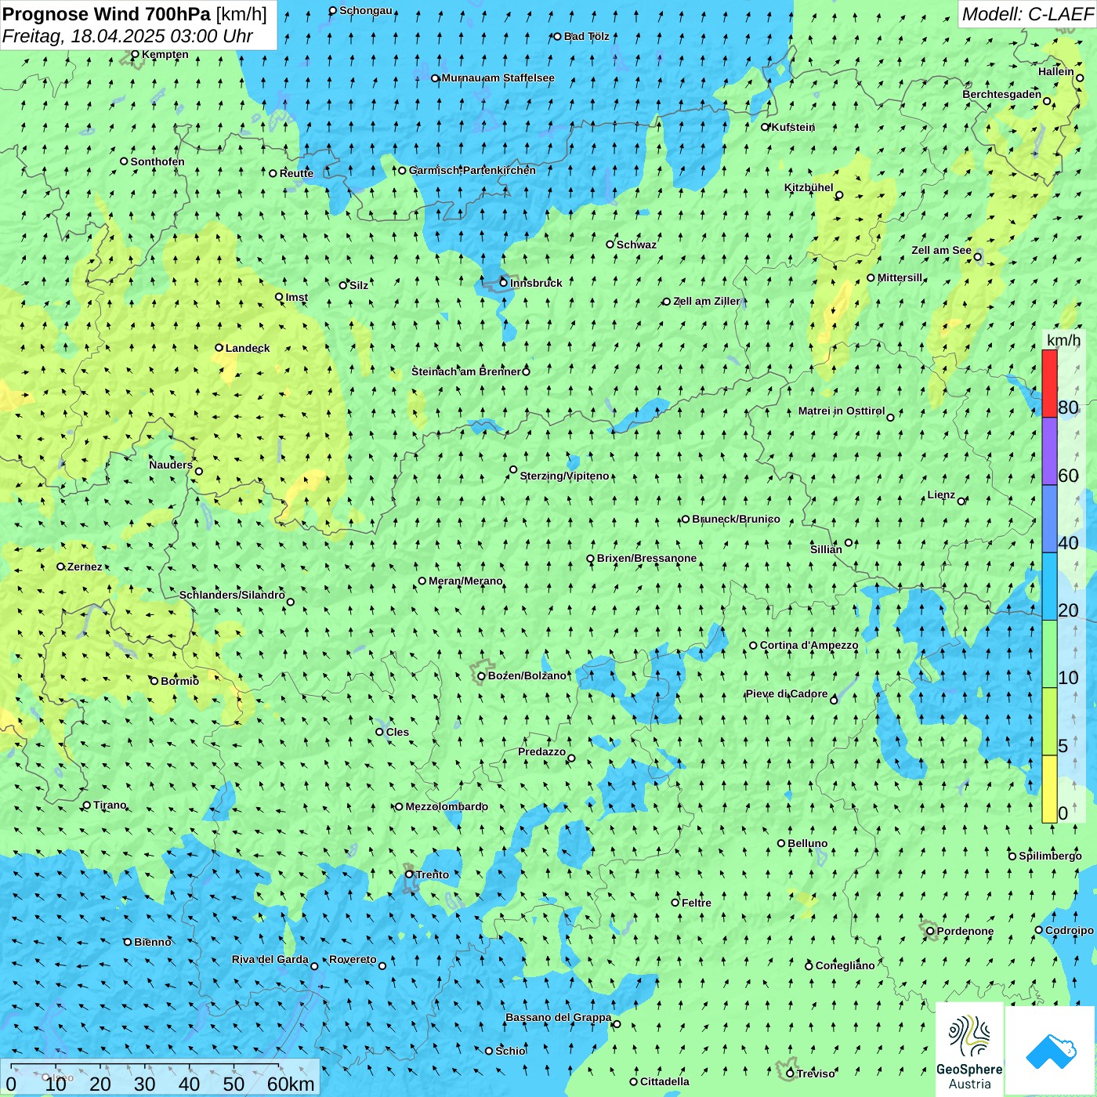Click the Zell am Ziller label
The width and height of the screenshot is (1097, 1097).
coord(706,301)
